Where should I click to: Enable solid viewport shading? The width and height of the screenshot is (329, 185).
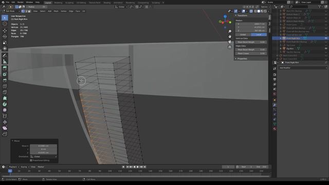[x=259, y=11]
